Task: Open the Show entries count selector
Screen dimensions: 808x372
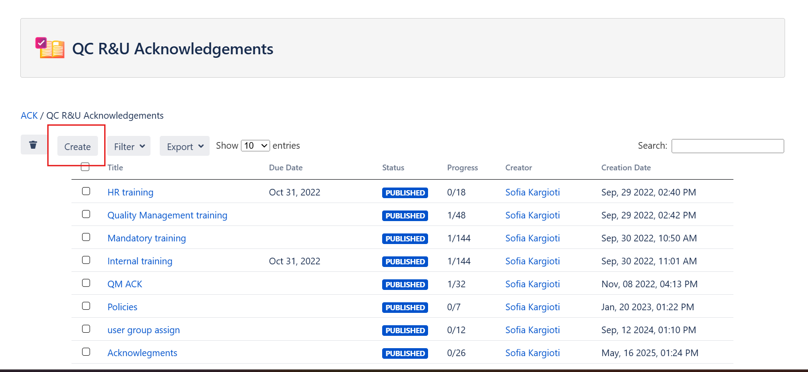Action: [256, 146]
